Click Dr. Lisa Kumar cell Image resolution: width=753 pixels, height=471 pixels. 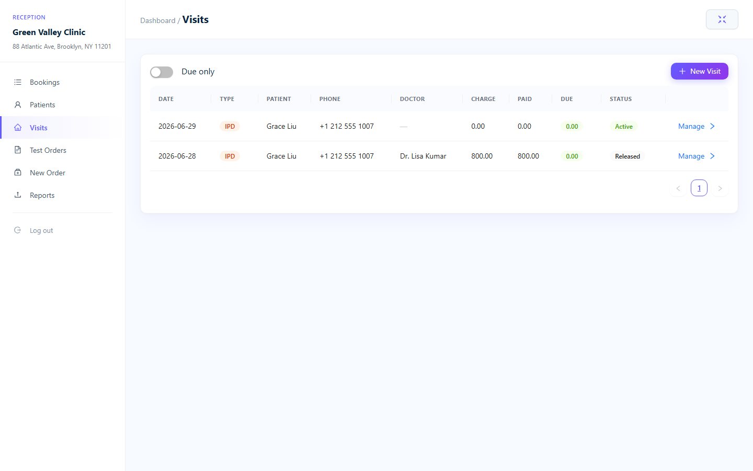coord(423,156)
